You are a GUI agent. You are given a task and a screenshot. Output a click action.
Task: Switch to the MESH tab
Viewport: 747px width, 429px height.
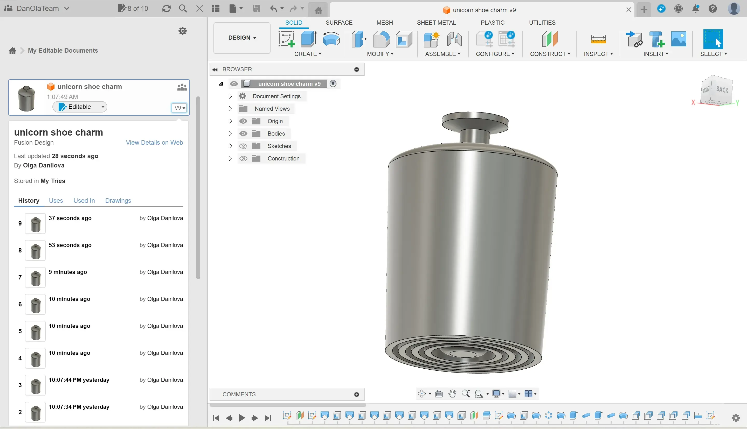(384, 23)
